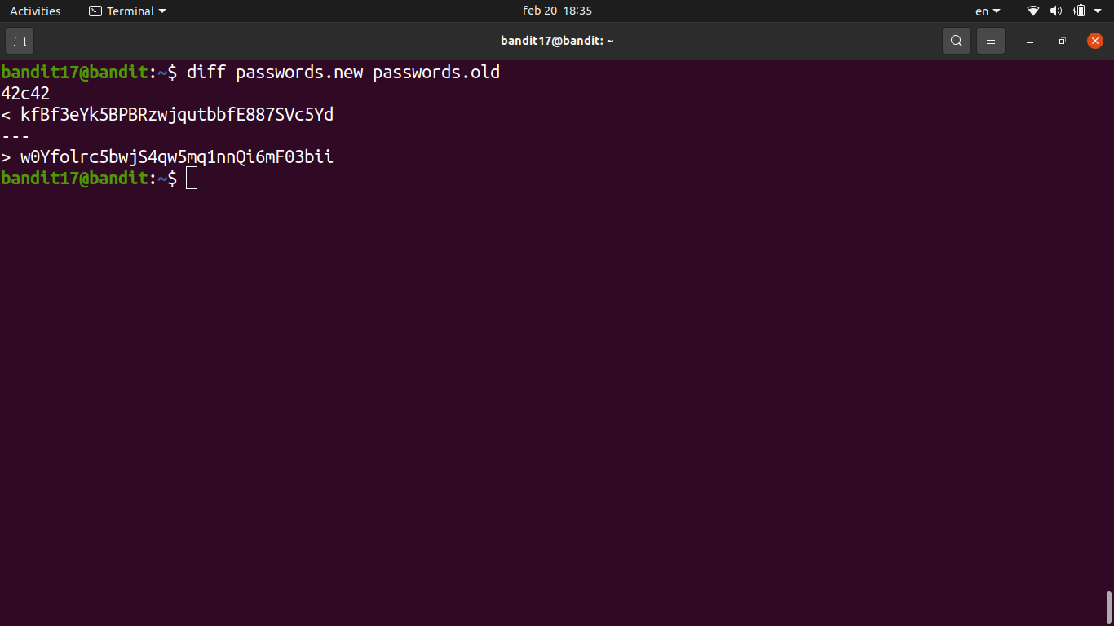1114x626 pixels.
Task: Click the output line starting with w0Yfolrc
Action: (177, 156)
